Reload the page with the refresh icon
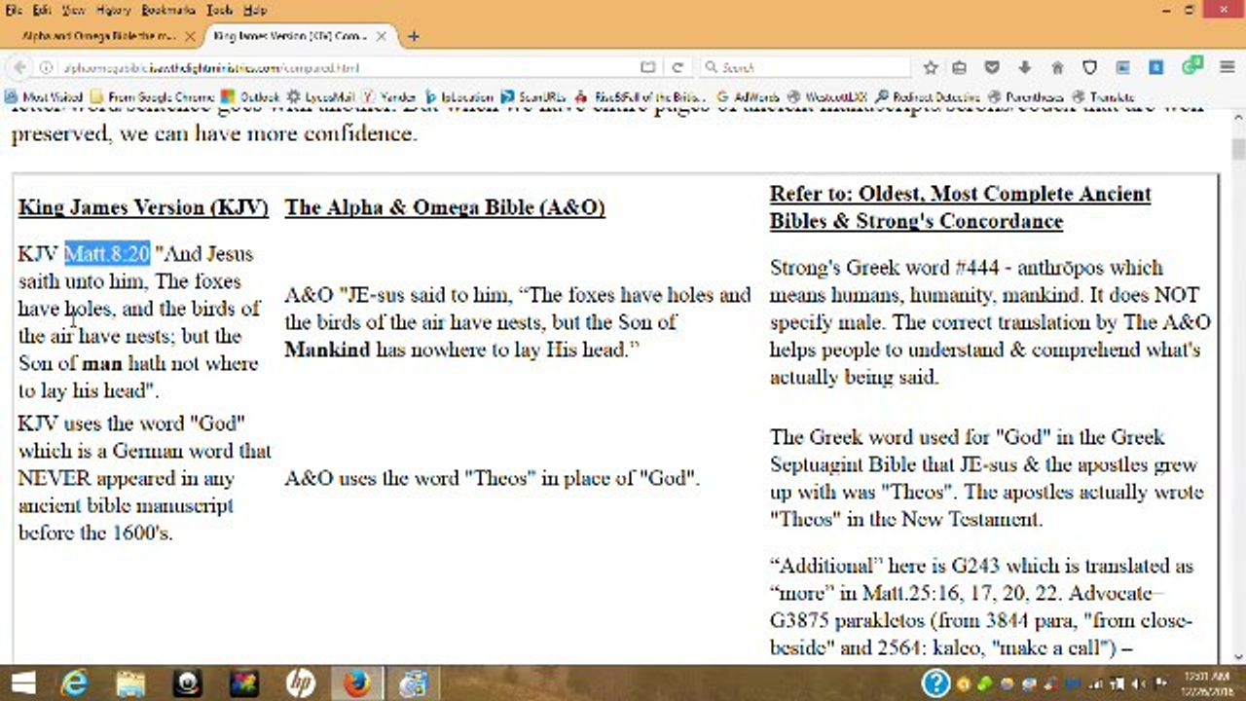1246x701 pixels. [x=678, y=67]
